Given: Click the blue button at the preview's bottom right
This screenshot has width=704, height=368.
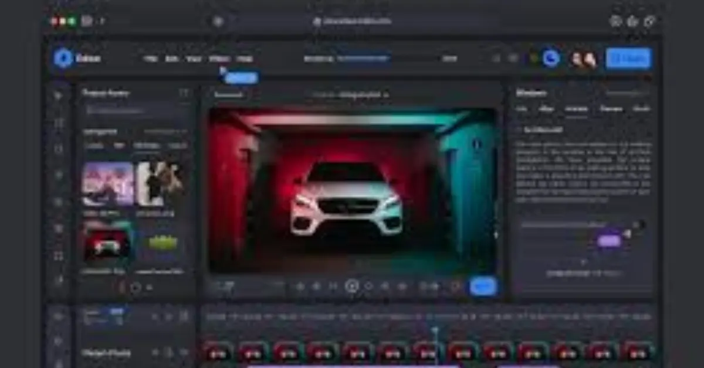Looking at the screenshot, I should pos(483,286).
